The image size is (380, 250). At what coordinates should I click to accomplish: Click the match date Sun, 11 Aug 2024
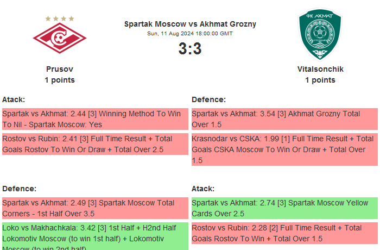[190, 34]
